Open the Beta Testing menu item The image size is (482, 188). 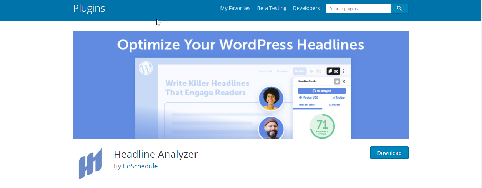(272, 8)
